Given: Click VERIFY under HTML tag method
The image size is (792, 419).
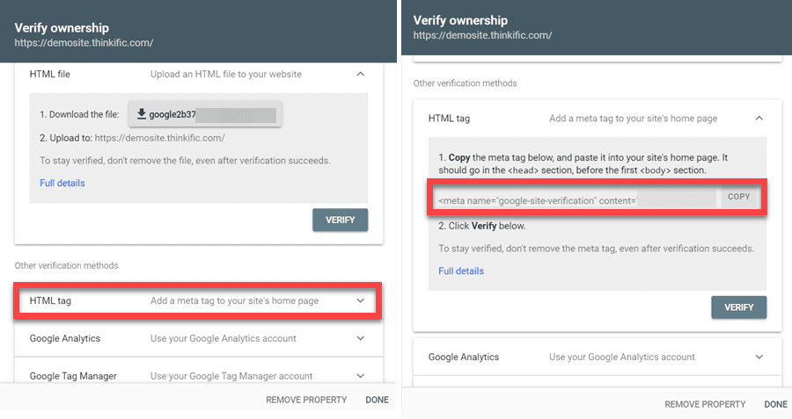Looking at the screenshot, I should (x=738, y=307).
